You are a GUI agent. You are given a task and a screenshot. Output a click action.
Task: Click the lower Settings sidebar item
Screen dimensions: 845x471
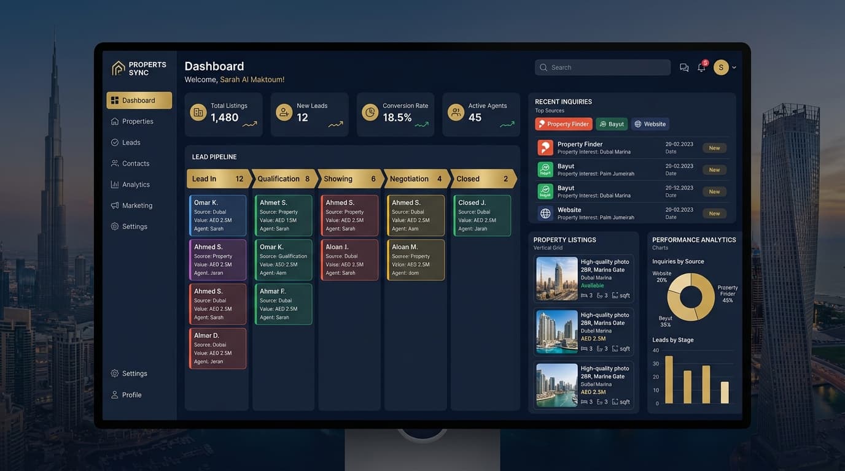(x=129, y=373)
